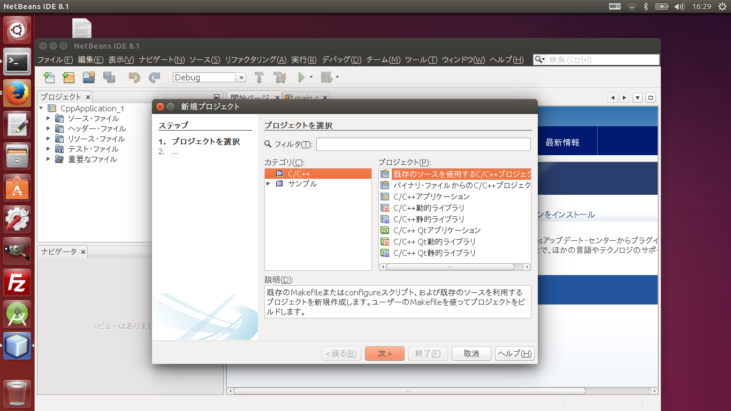
Task: Launch FileZilla from the dock
Action: tap(17, 283)
